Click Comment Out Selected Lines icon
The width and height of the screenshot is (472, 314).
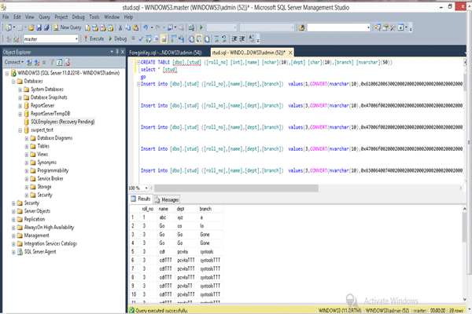(x=217, y=38)
